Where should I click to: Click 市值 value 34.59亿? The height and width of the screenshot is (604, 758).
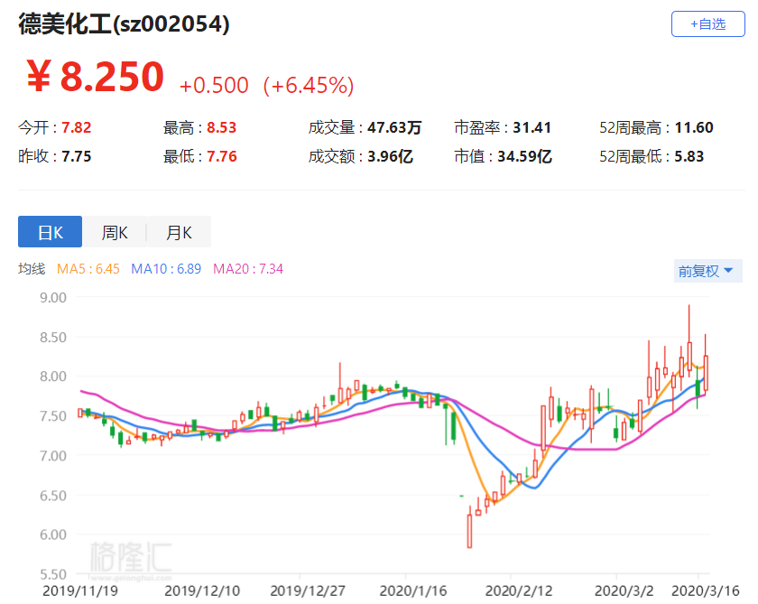click(x=524, y=156)
